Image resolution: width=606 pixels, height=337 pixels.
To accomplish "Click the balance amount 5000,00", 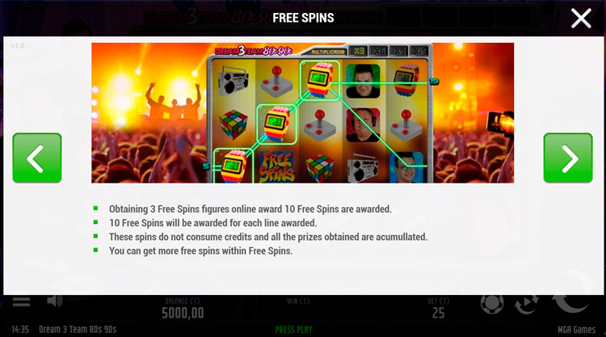I will coord(183,313).
